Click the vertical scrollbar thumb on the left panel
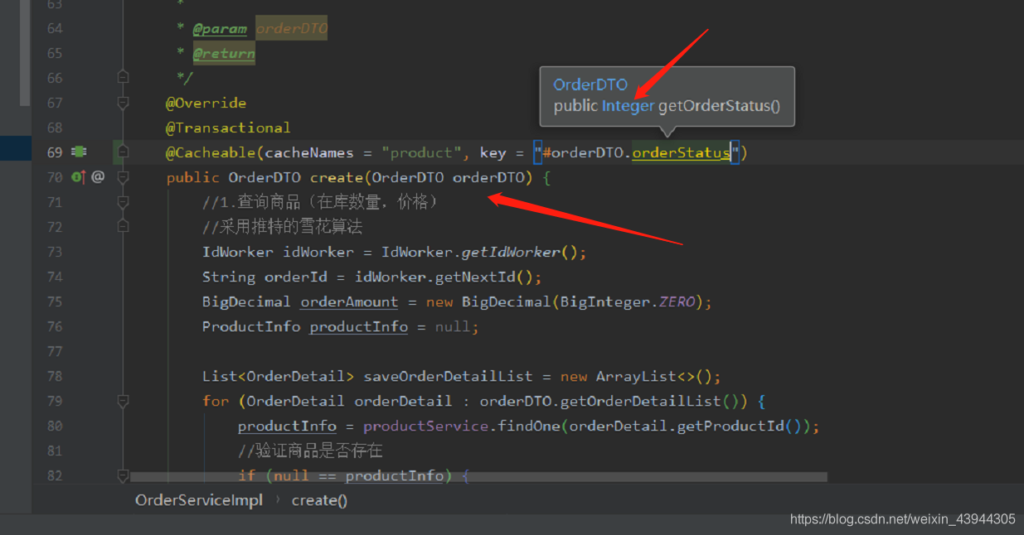This screenshot has height=535, width=1024. (25, 53)
